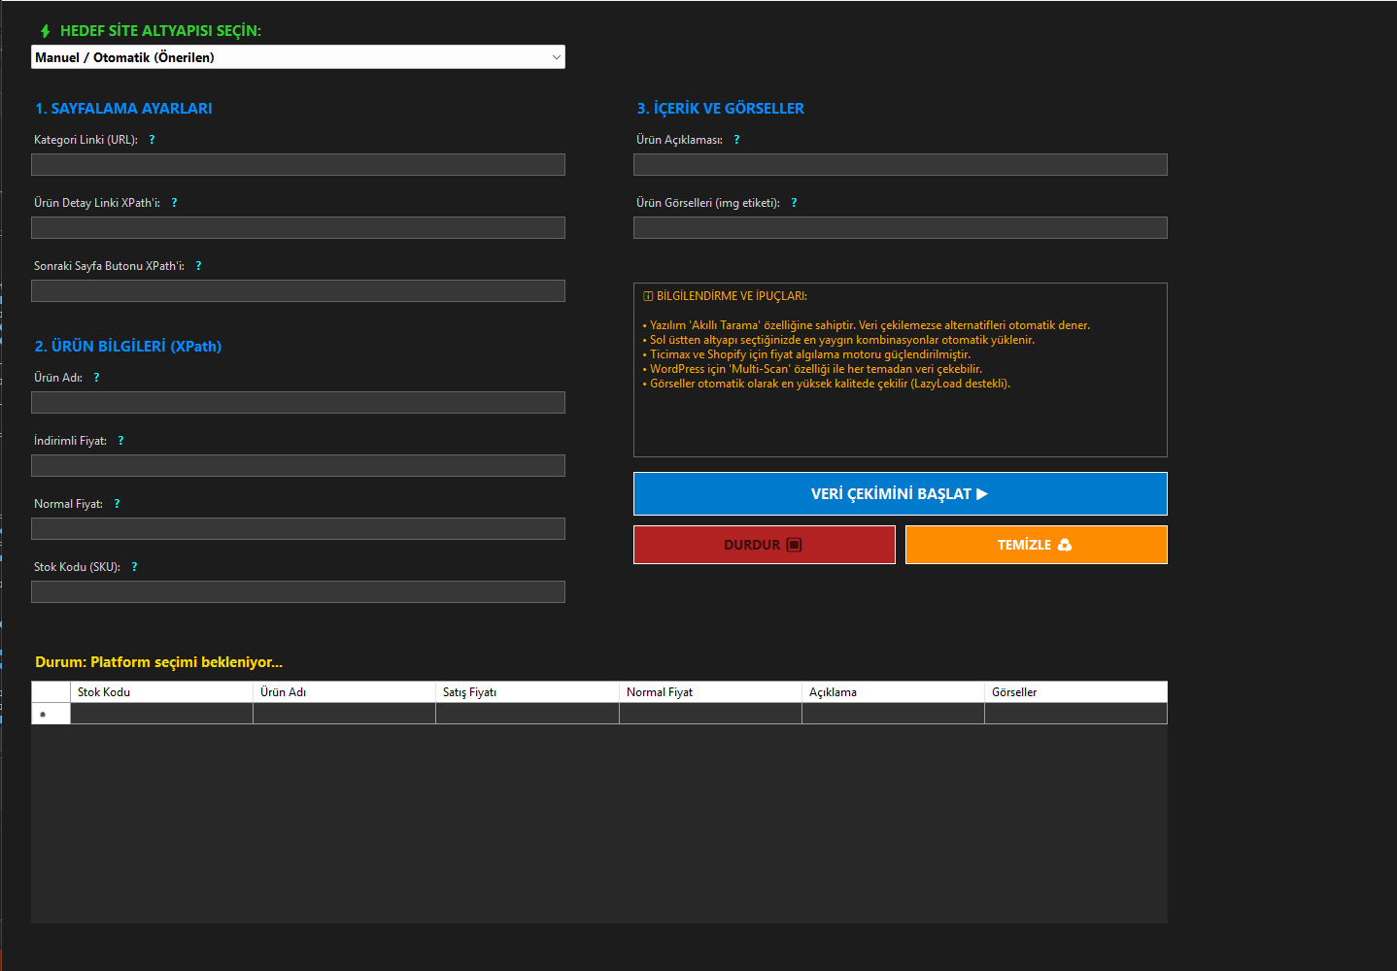Select the new-row asterisk row header in grid
This screenshot has width=1397, height=971.
click(x=51, y=714)
